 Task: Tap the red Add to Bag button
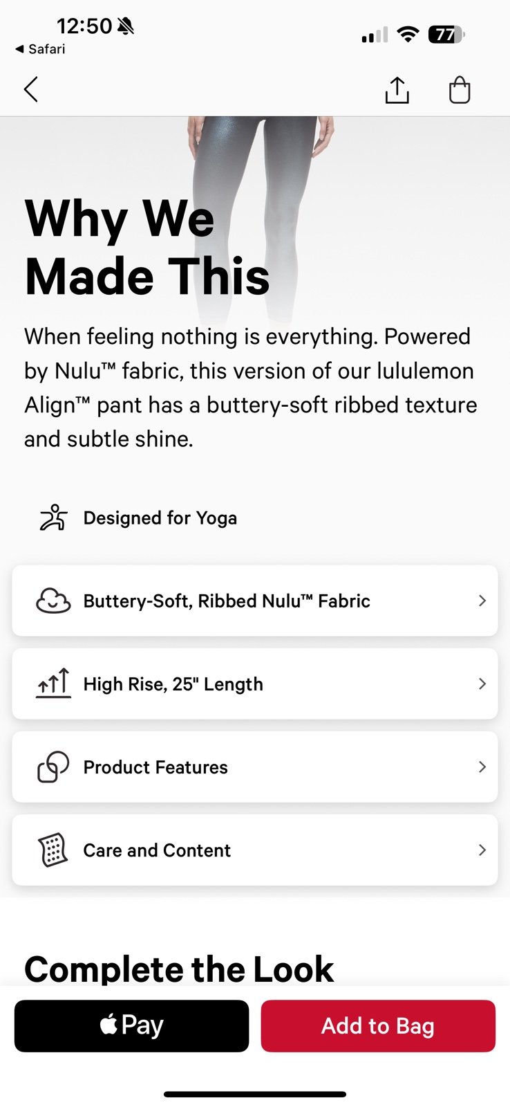(378, 1025)
